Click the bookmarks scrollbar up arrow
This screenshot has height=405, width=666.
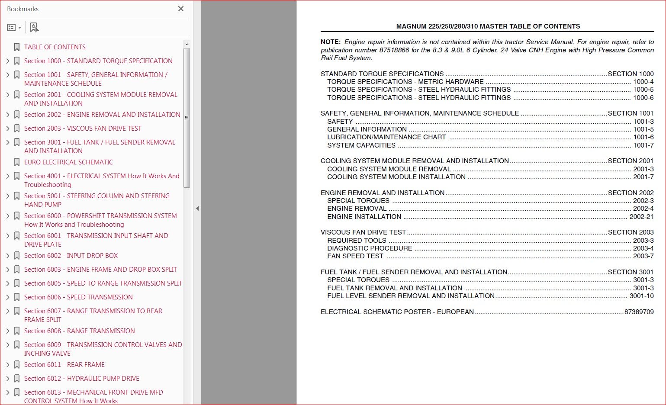pos(187,44)
